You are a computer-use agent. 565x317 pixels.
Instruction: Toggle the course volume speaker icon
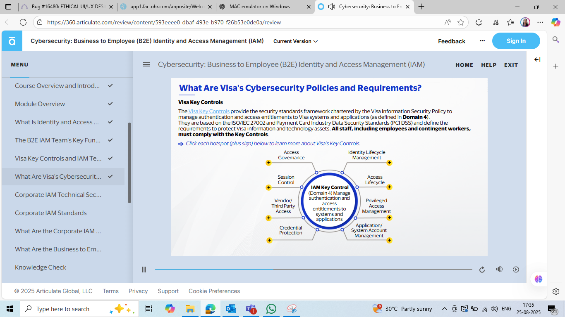click(x=499, y=269)
